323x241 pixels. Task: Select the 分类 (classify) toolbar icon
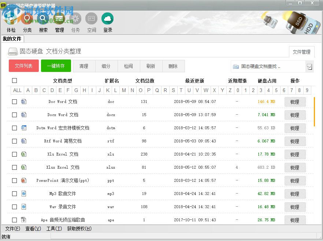pos(27,22)
